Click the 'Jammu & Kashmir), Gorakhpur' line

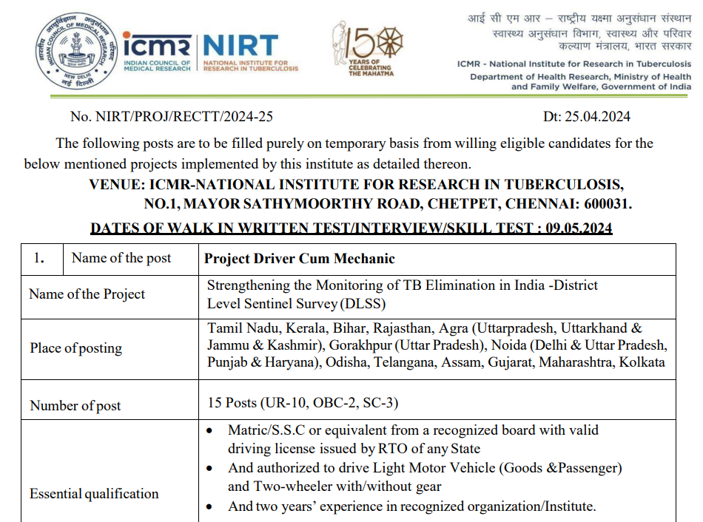(437, 345)
